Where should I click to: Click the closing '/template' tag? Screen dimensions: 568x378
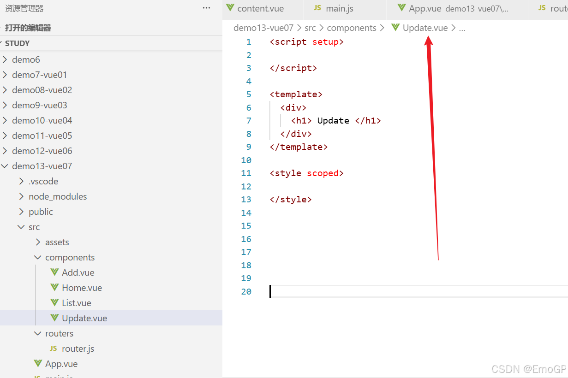(x=299, y=147)
